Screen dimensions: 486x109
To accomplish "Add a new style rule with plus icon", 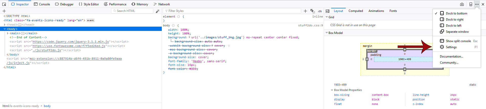I will (x=305, y=11).
